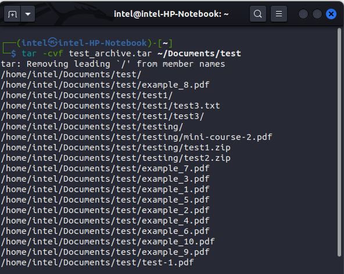Click the ~/Documents/test path argument
The image size is (344, 274).
(x=199, y=53)
